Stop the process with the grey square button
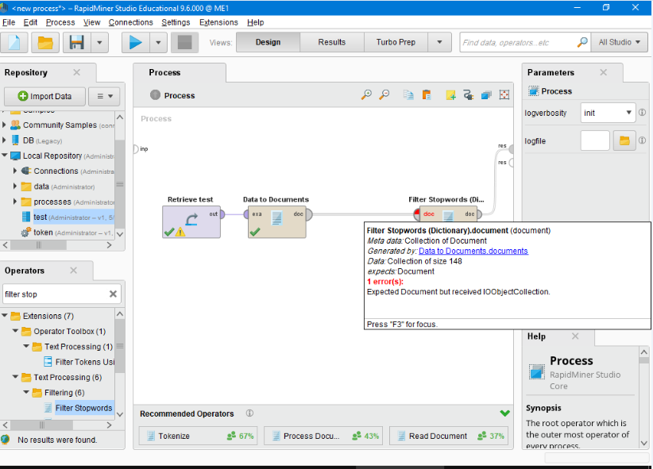The width and height of the screenshot is (653, 469). click(x=184, y=42)
